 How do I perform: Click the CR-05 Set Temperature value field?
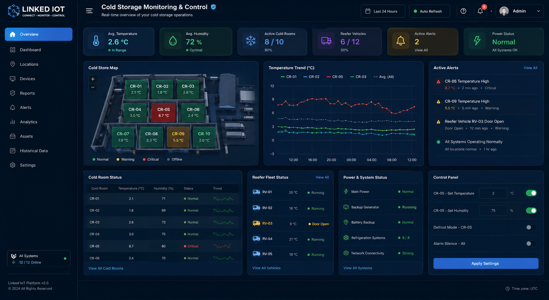point(493,193)
